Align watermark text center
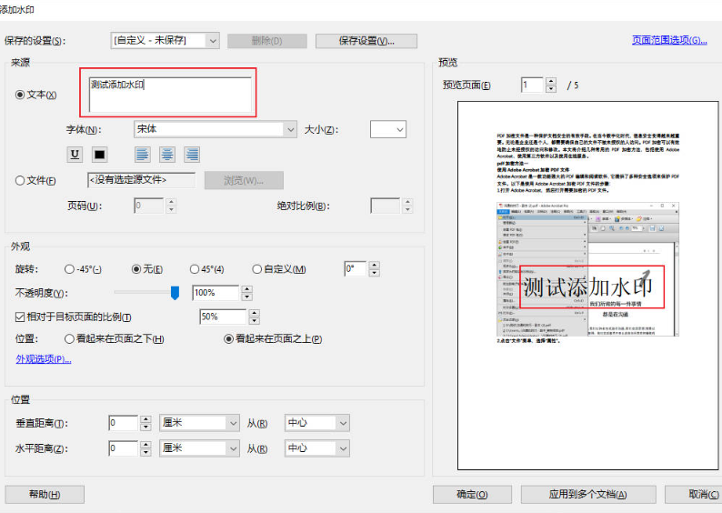The width and height of the screenshot is (722, 513). tap(167, 155)
